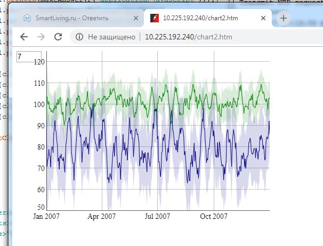
Task: Click the 100 y-axis label
Action: coord(39,104)
